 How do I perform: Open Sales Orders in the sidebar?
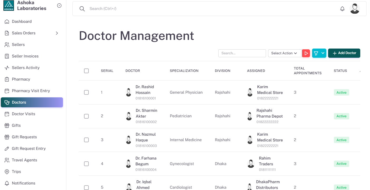point(32,33)
